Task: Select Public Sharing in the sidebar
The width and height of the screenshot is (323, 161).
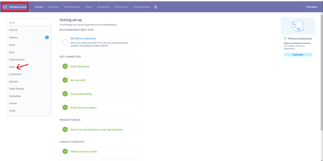Action: click(x=16, y=89)
